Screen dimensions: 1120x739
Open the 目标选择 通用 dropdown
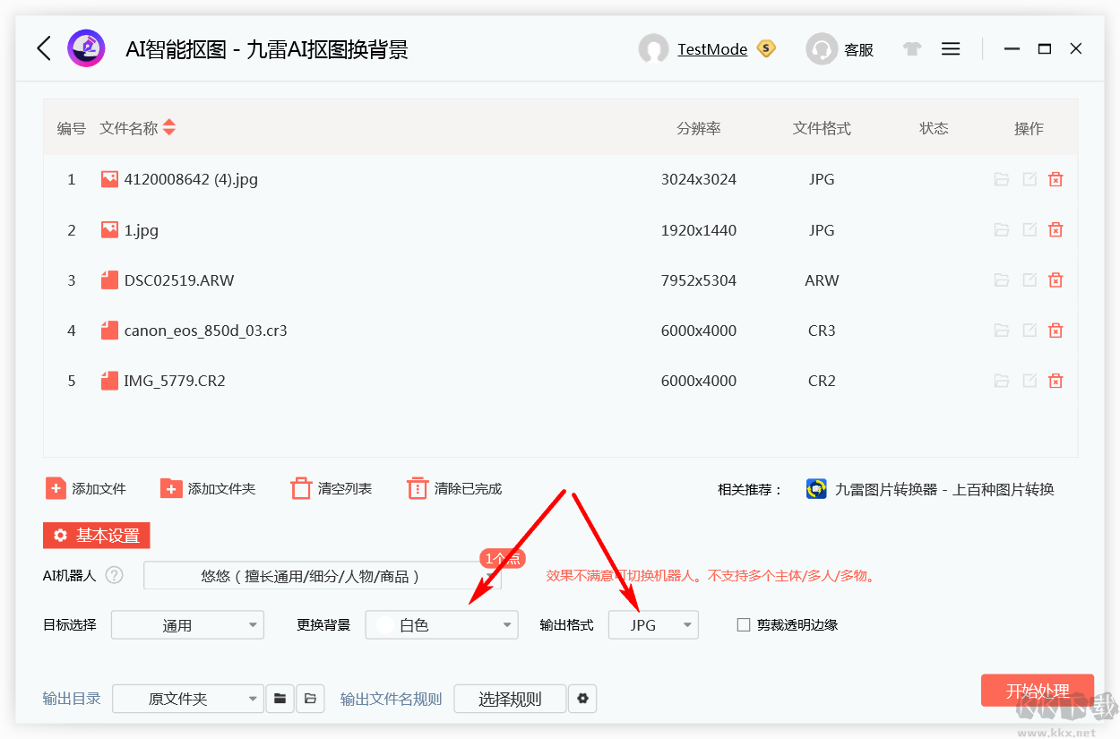coord(186,624)
